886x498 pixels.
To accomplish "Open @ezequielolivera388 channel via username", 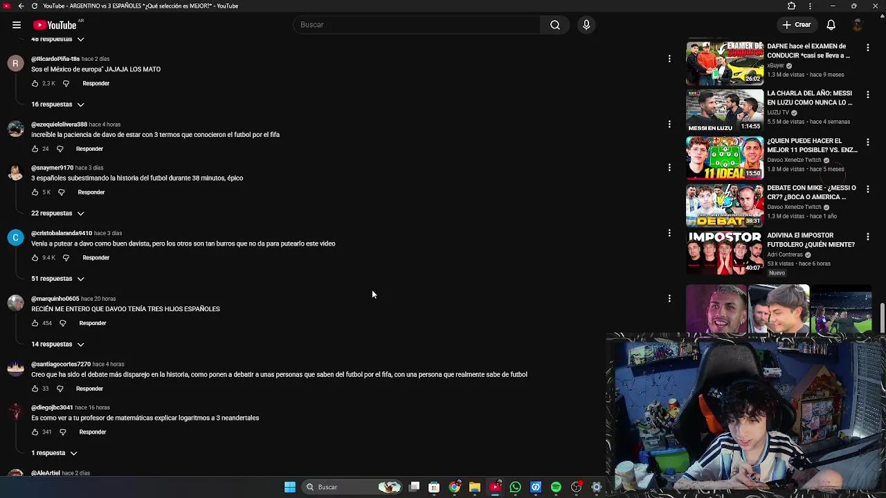I will [59, 124].
